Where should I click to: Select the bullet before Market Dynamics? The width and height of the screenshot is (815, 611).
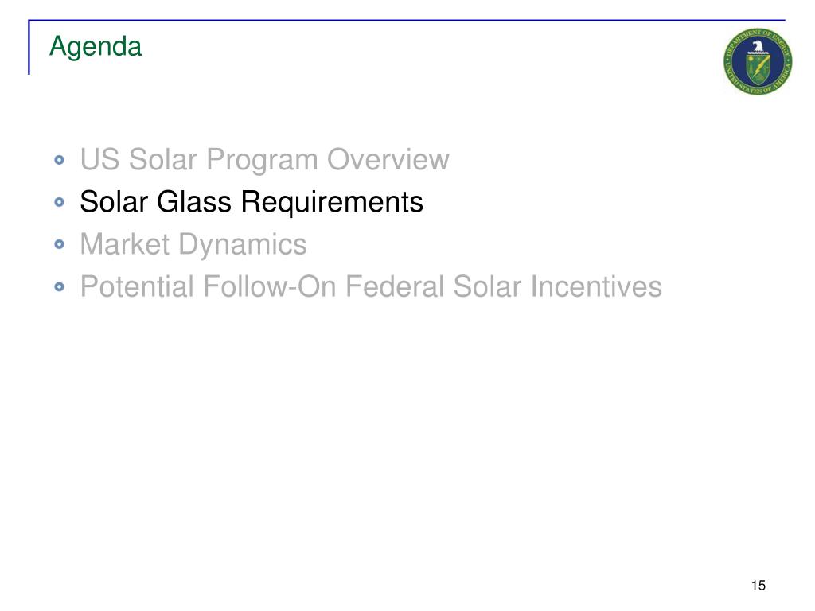[x=59, y=244]
